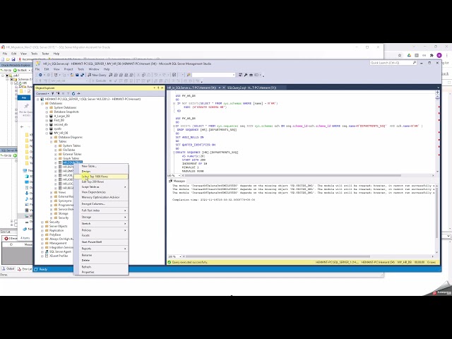Open the File menu in SSMS

[37, 69]
